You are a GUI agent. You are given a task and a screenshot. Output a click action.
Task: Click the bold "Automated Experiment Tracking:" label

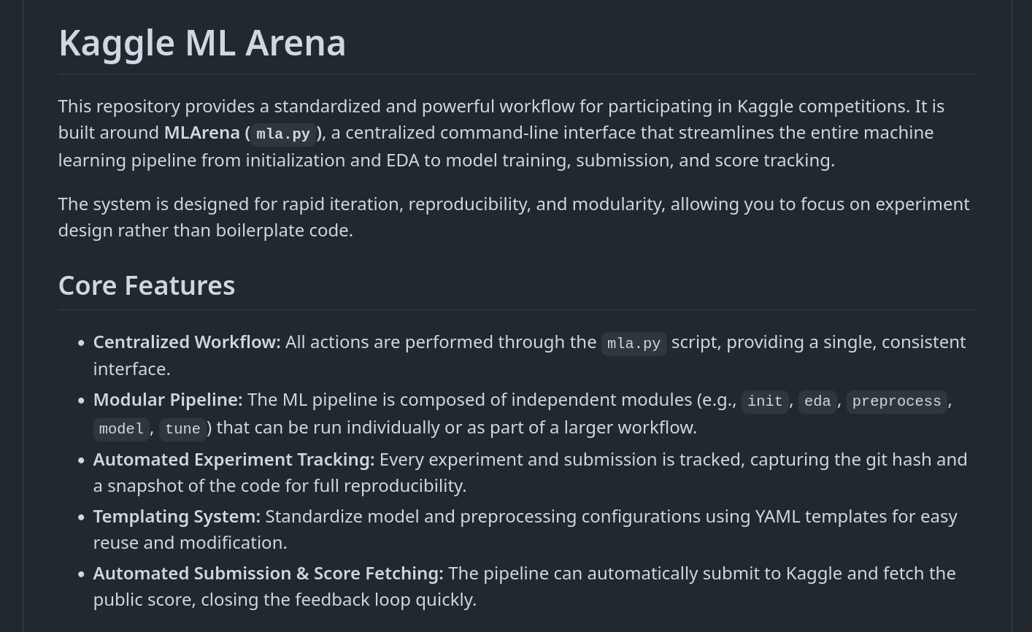tap(234, 460)
